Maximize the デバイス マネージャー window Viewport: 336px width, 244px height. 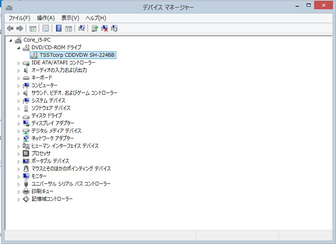309,5
